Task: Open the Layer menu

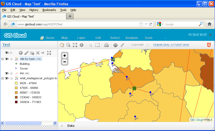Action: [x=81, y=38]
